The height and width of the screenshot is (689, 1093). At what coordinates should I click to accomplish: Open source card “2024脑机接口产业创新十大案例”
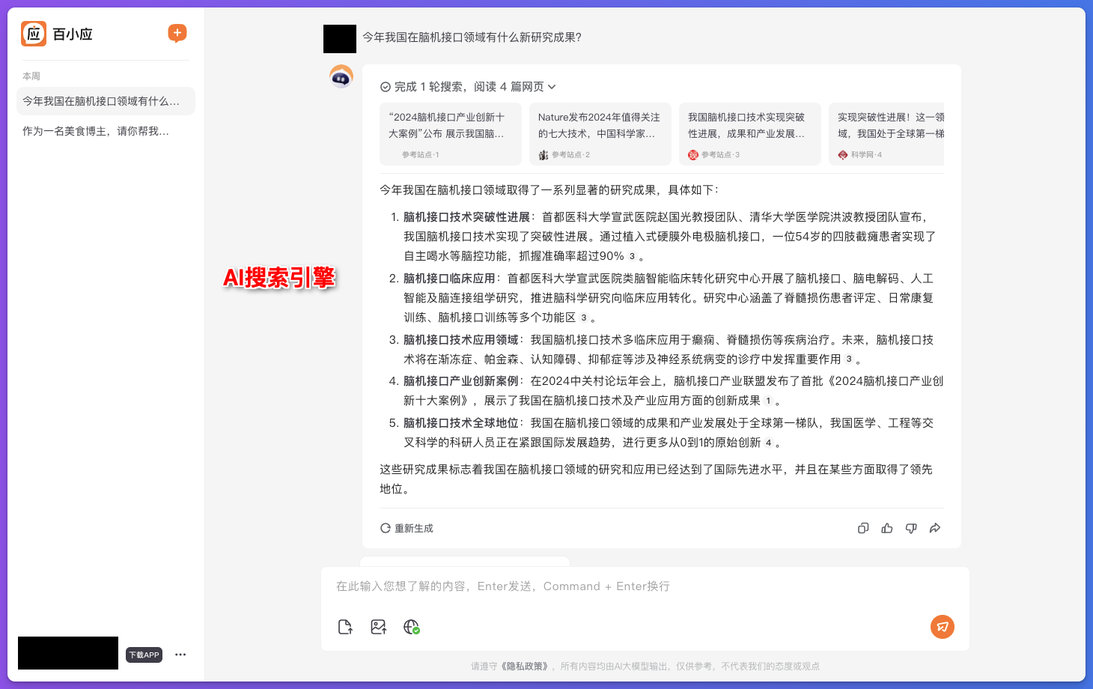tap(451, 134)
